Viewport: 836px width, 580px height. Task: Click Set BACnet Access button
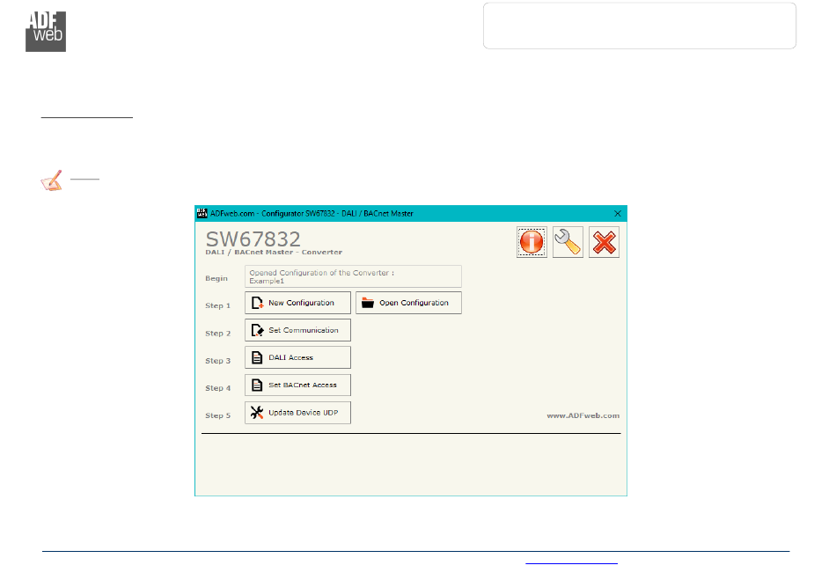(297, 385)
